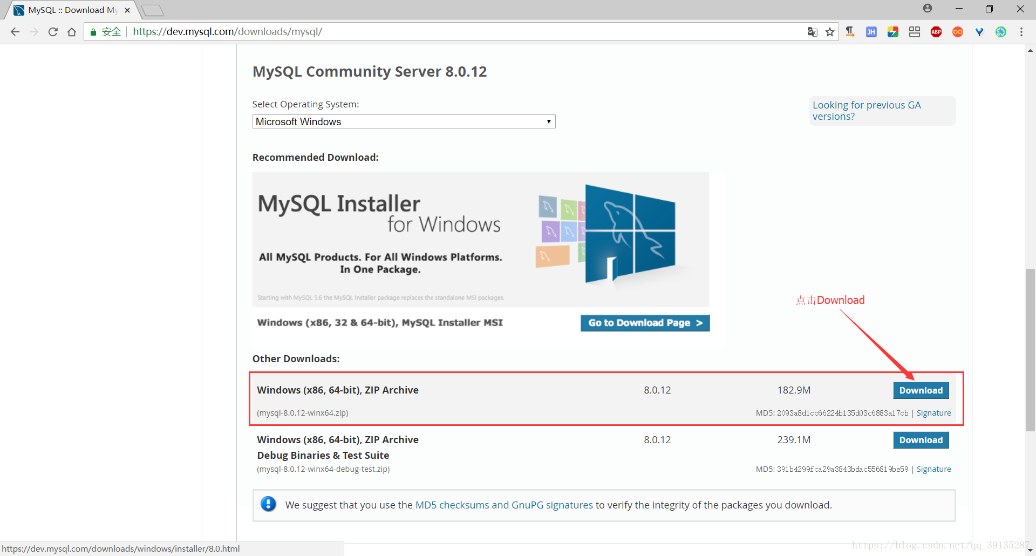Click Debug Binaries & Test Suite title
The width and height of the screenshot is (1036, 556).
pyautogui.click(x=323, y=455)
